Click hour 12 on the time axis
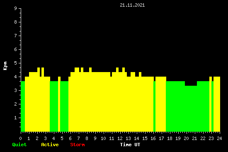 coord(120,138)
